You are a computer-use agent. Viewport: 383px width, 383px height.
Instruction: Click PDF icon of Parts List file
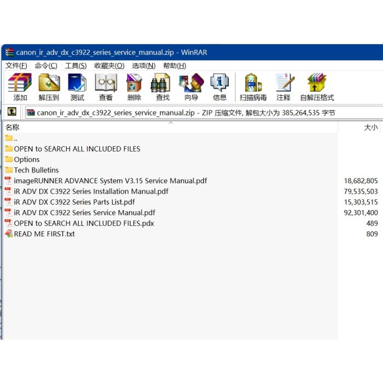point(9,202)
